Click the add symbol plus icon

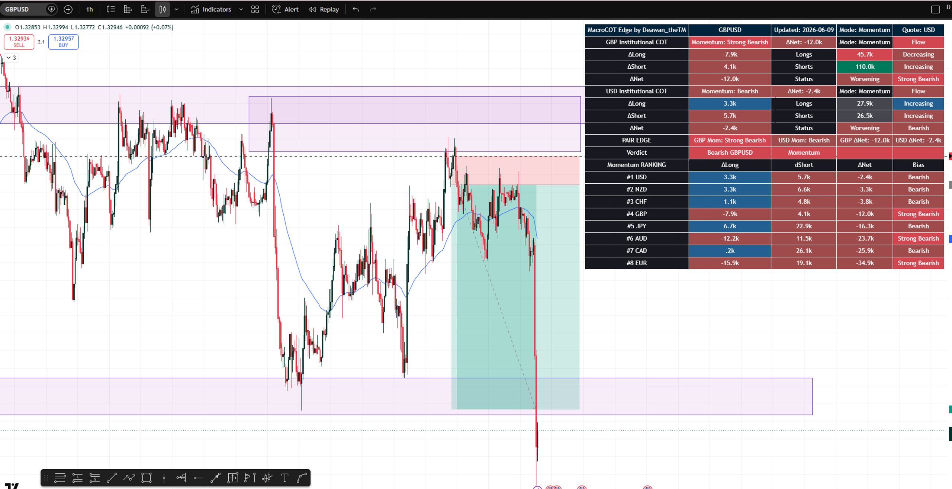[68, 9]
